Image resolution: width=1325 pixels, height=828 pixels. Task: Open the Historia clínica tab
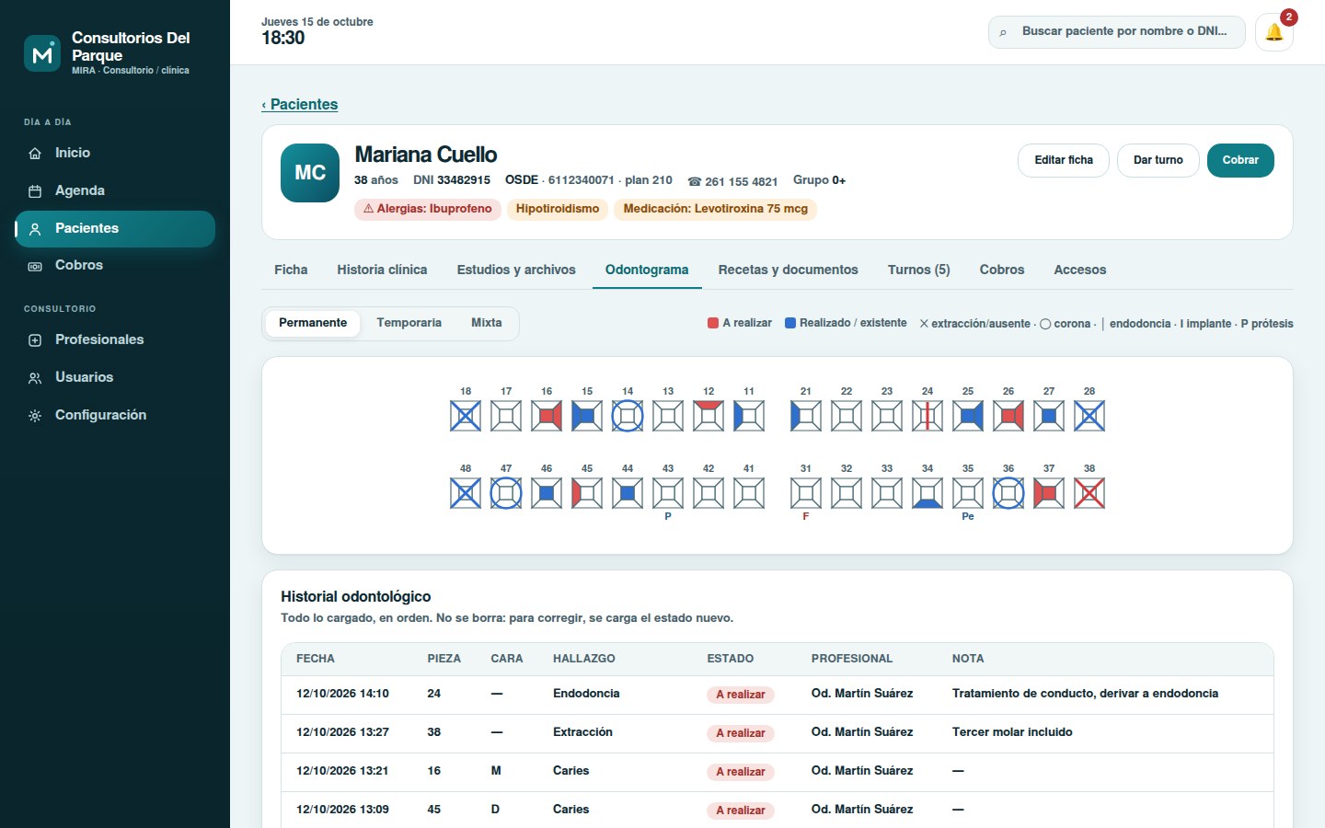382,270
